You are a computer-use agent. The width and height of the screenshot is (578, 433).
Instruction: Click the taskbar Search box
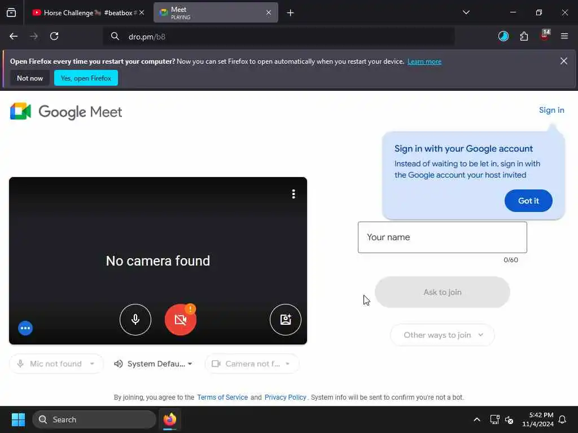pyautogui.click(x=94, y=419)
